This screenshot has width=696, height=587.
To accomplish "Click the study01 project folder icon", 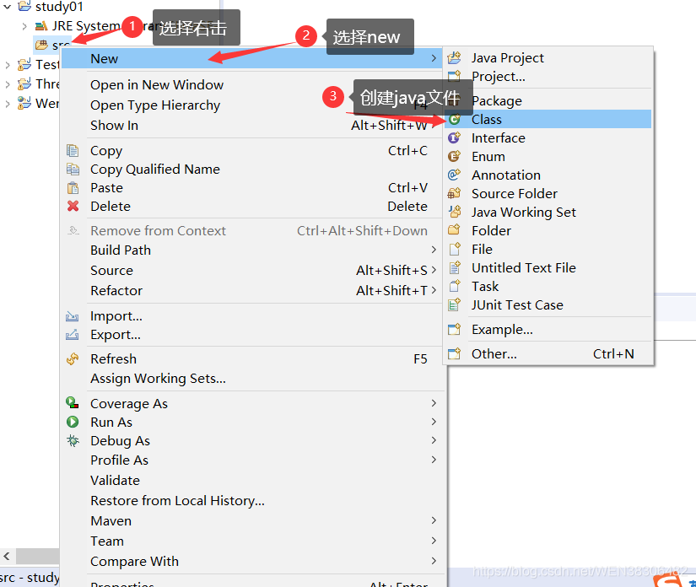I will pos(24,6).
